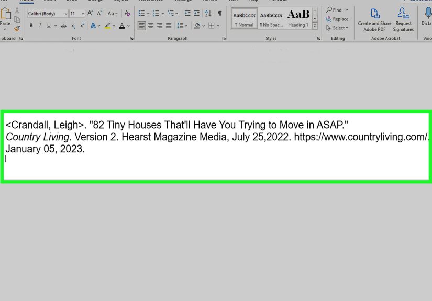The image size is (432, 301).
Task: Decrease font size with the smaller A
Action: tap(99, 13)
